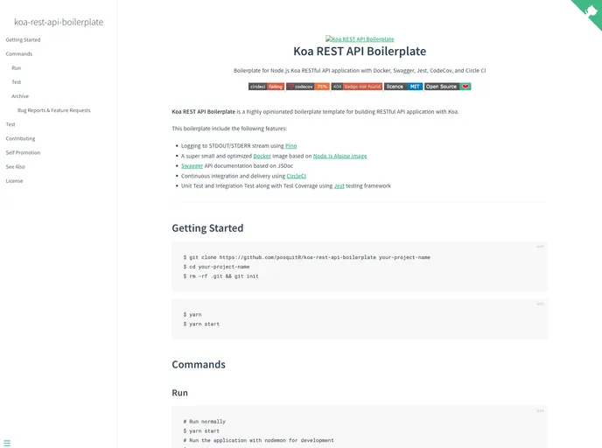The width and height of the screenshot is (602, 448).
Task: Go to Getting Started in sidebar
Action: [23, 39]
